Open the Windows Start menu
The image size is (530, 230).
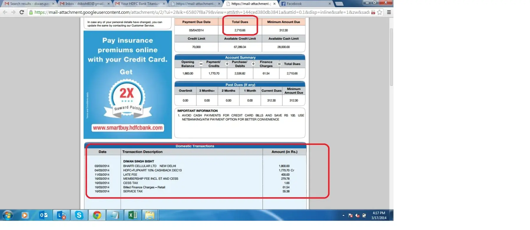[8, 215]
